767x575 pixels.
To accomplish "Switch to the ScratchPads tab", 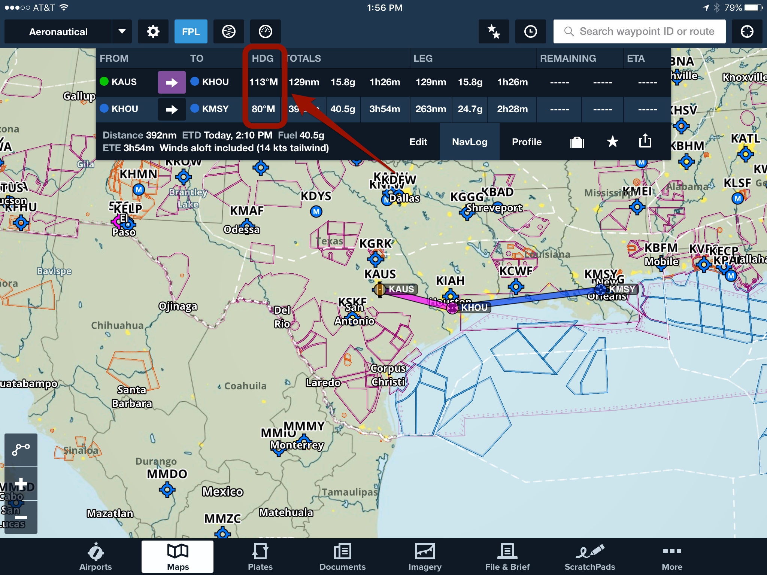I will tap(589, 557).
